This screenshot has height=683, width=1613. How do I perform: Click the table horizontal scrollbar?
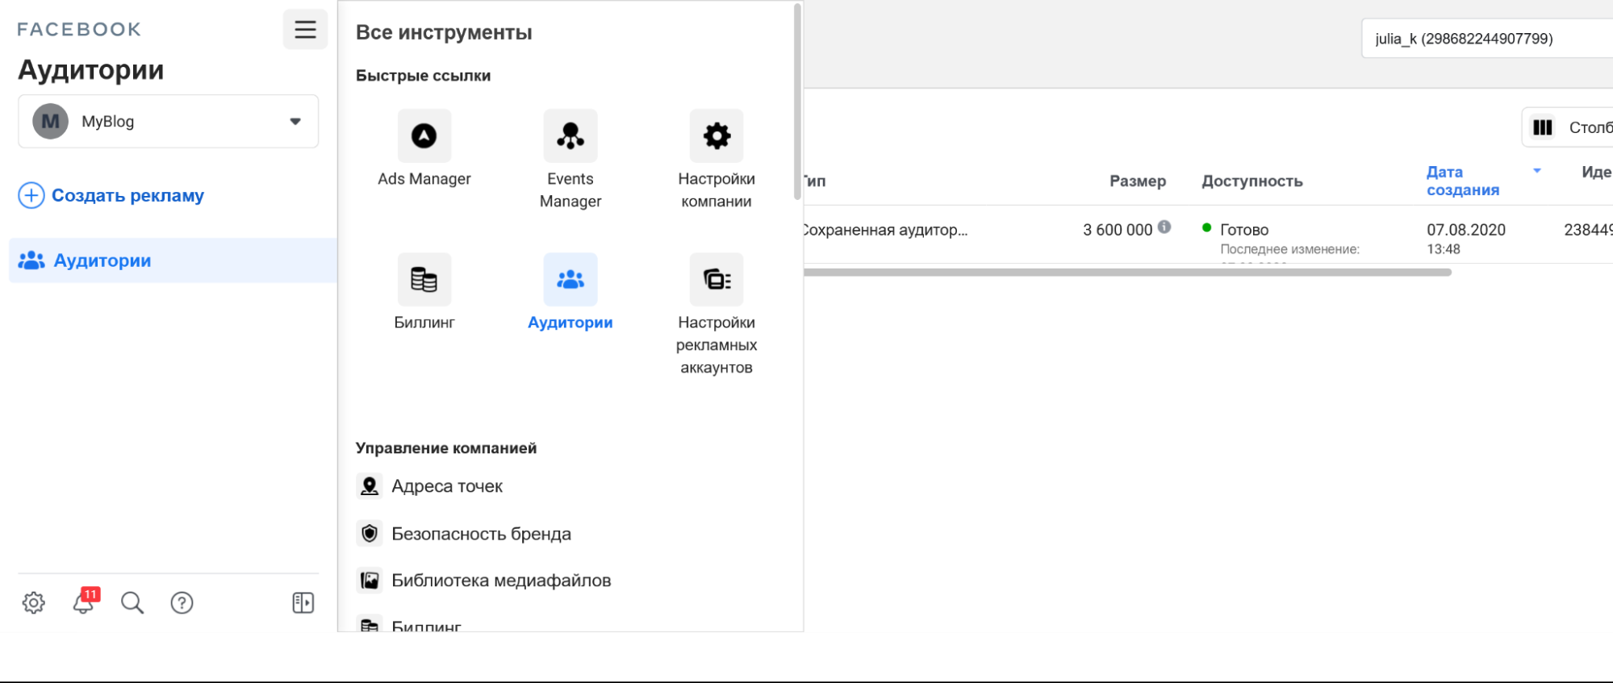(x=1127, y=273)
